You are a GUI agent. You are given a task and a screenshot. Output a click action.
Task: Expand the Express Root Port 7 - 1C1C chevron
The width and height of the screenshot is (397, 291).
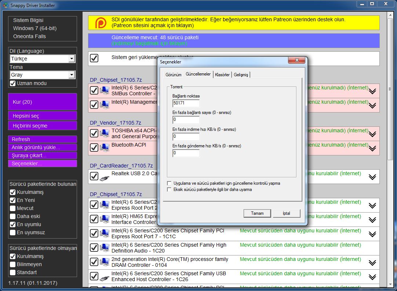pyautogui.click(x=372, y=234)
